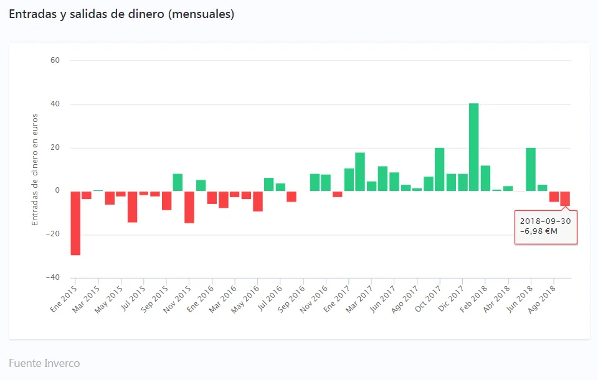The height and width of the screenshot is (380, 598).
Task: Click the '60' y-axis tick label
Action: pos(55,60)
